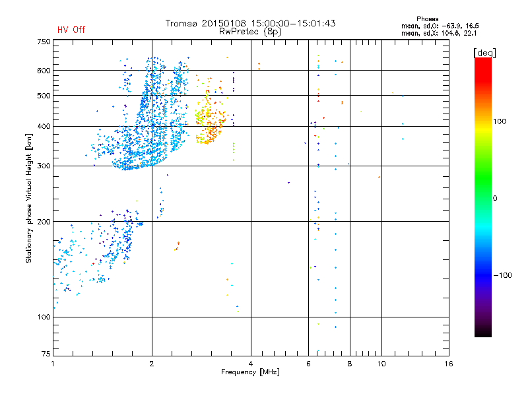The image size is (528, 396).
Task: Click the Frequency [MHz] axis title
Action: tap(250, 372)
